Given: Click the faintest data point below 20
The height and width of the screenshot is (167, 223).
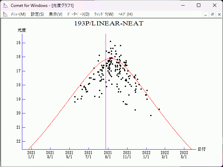Looking at the screenshot, I should click(x=151, y=116).
